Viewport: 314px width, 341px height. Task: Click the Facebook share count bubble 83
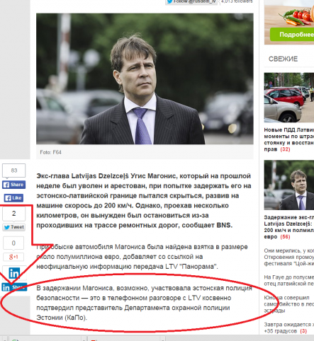tap(14, 170)
